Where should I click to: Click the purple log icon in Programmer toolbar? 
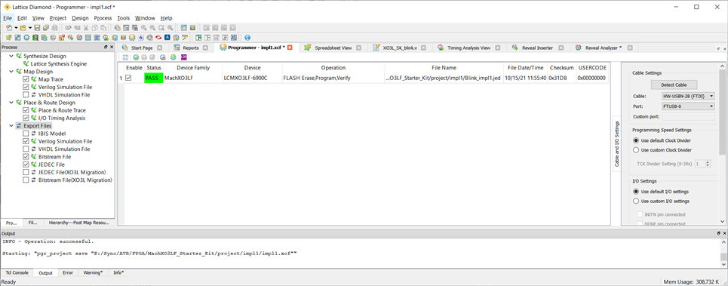point(184,57)
